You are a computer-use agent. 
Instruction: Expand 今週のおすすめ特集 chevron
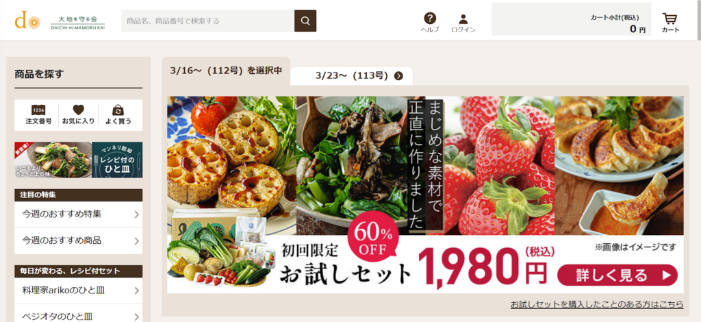tap(136, 214)
